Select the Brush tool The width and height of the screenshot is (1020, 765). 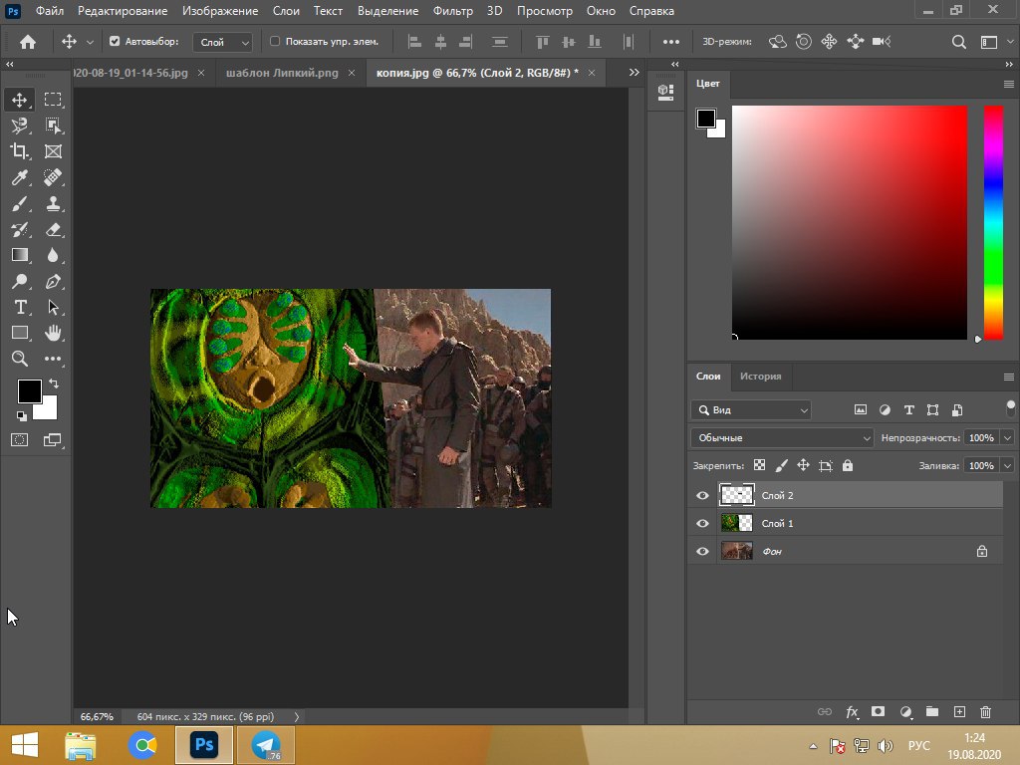tap(20, 203)
